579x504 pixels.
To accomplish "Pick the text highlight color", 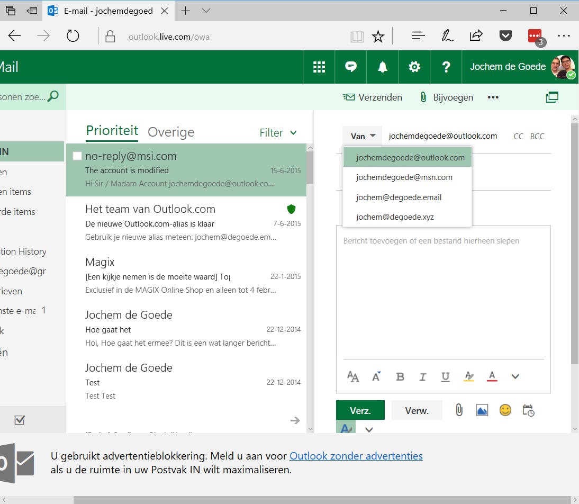I will pos(468,376).
